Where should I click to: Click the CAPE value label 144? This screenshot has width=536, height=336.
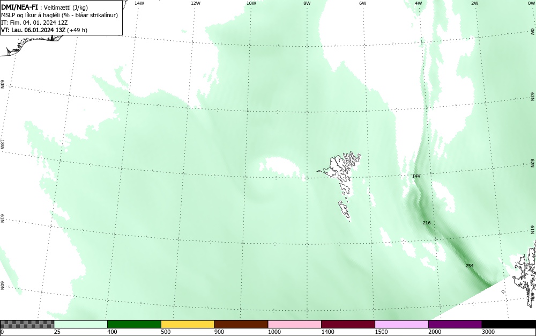(x=416, y=176)
